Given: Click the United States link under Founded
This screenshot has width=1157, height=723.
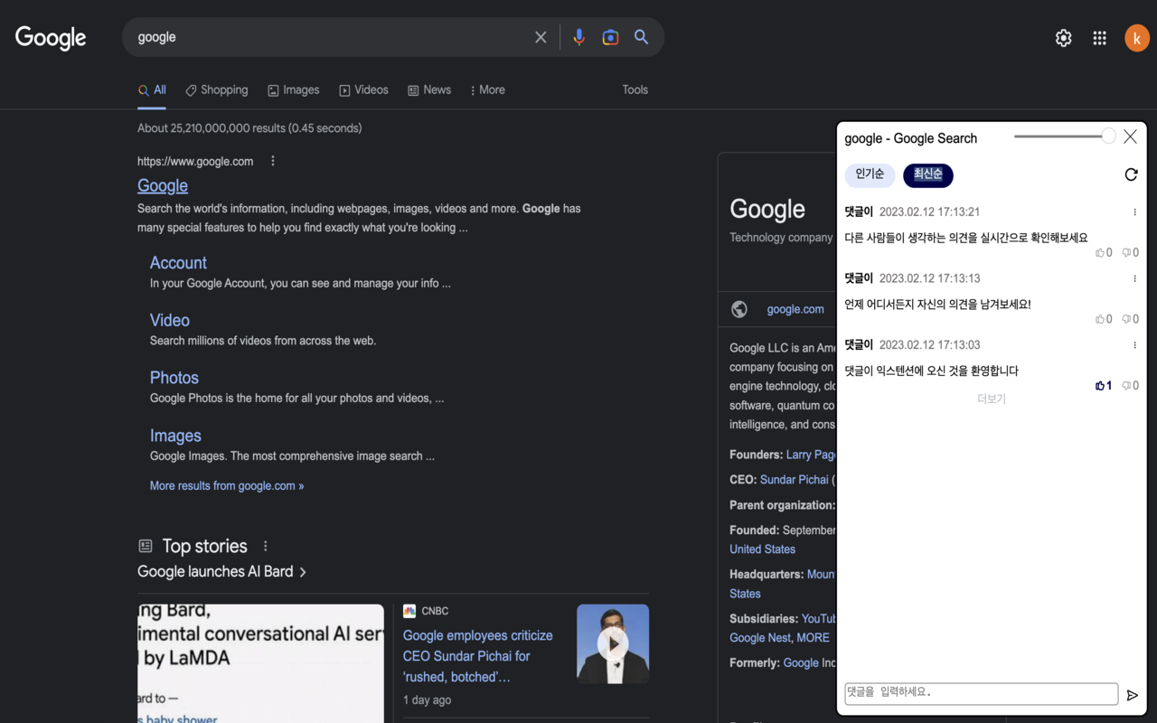Looking at the screenshot, I should tap(763, 549).
